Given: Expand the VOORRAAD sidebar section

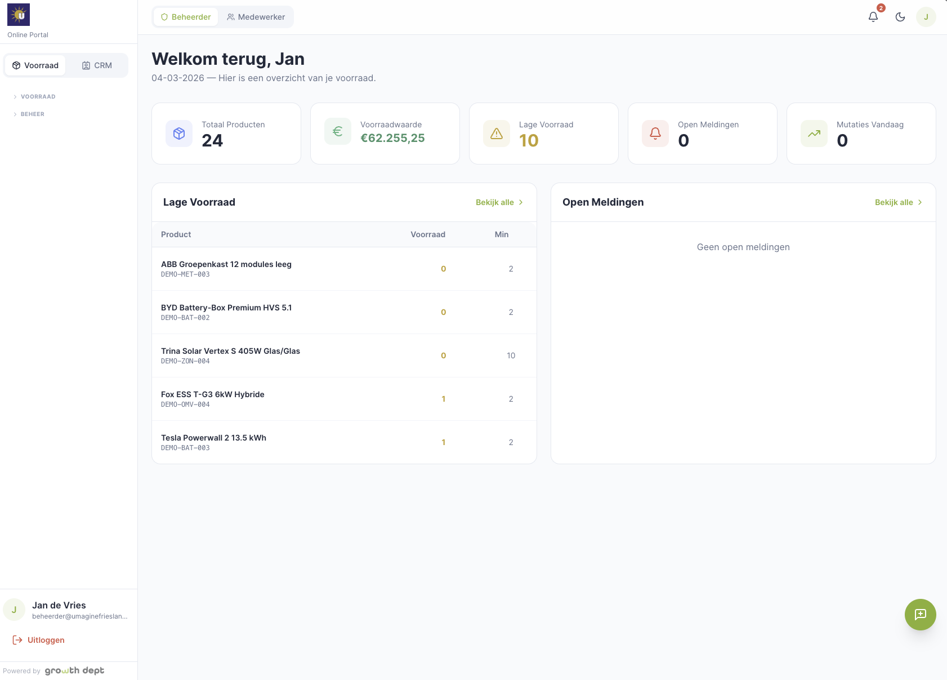Looking at the screenshot, I should pyautogui.click(x=38, y=96).
